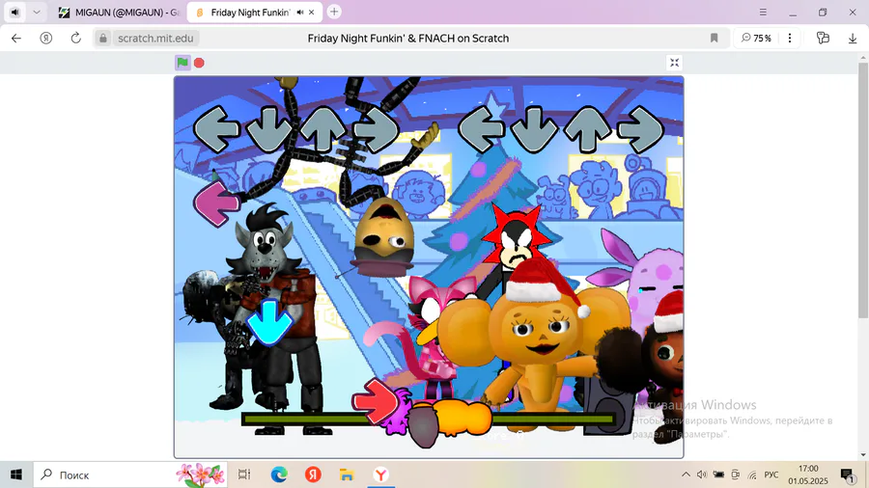This screenshot has height=488, width=869.
Task: Open network connection status in tray
Action: tap(752, 474)
